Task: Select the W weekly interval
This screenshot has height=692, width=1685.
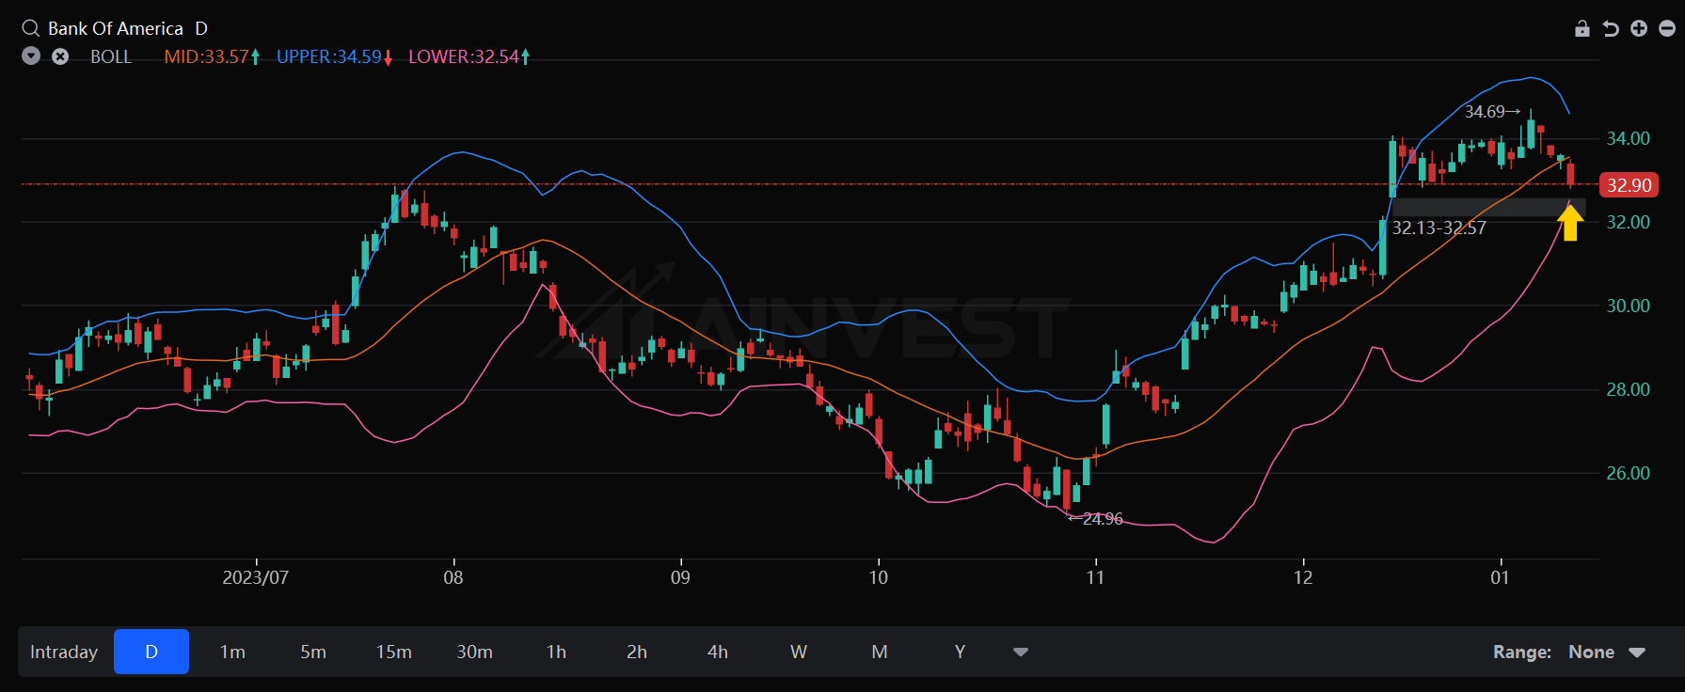Action: click(799, 652)
